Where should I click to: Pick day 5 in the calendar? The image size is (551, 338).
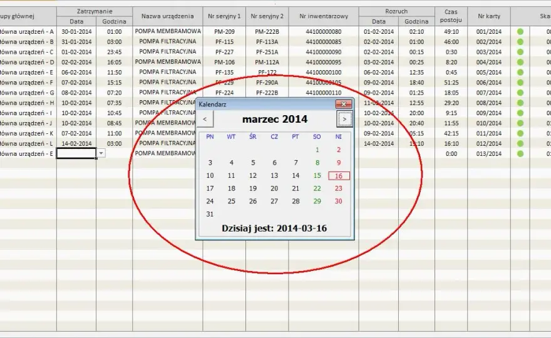pyautogui.click(x=253, y=163)
